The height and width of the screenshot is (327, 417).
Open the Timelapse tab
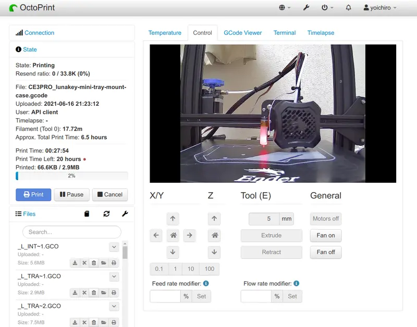tap(321, 33)
